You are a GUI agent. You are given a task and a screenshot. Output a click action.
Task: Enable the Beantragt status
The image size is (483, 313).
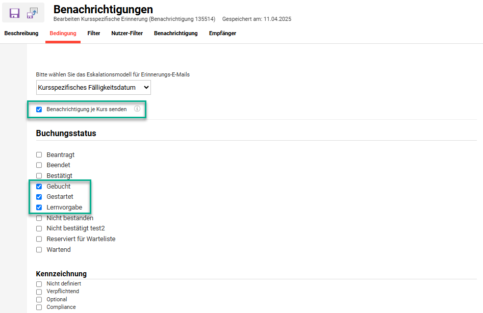[x=39, y=154]
